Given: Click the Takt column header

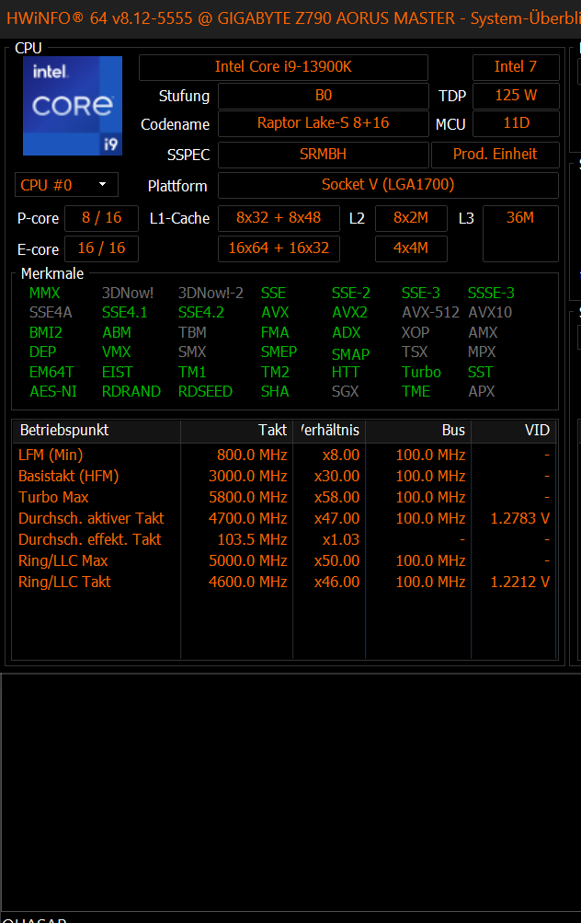Looking at the screenshot, I should (237, 431).
